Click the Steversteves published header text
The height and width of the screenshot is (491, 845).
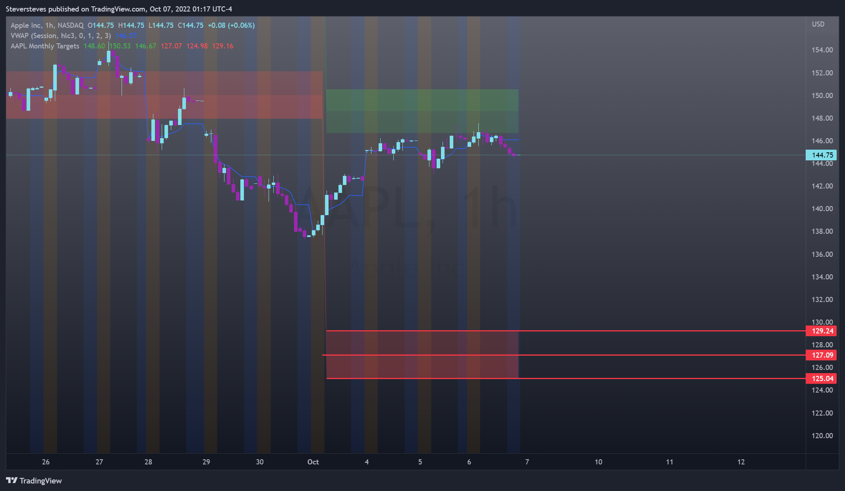pos(119,9)
